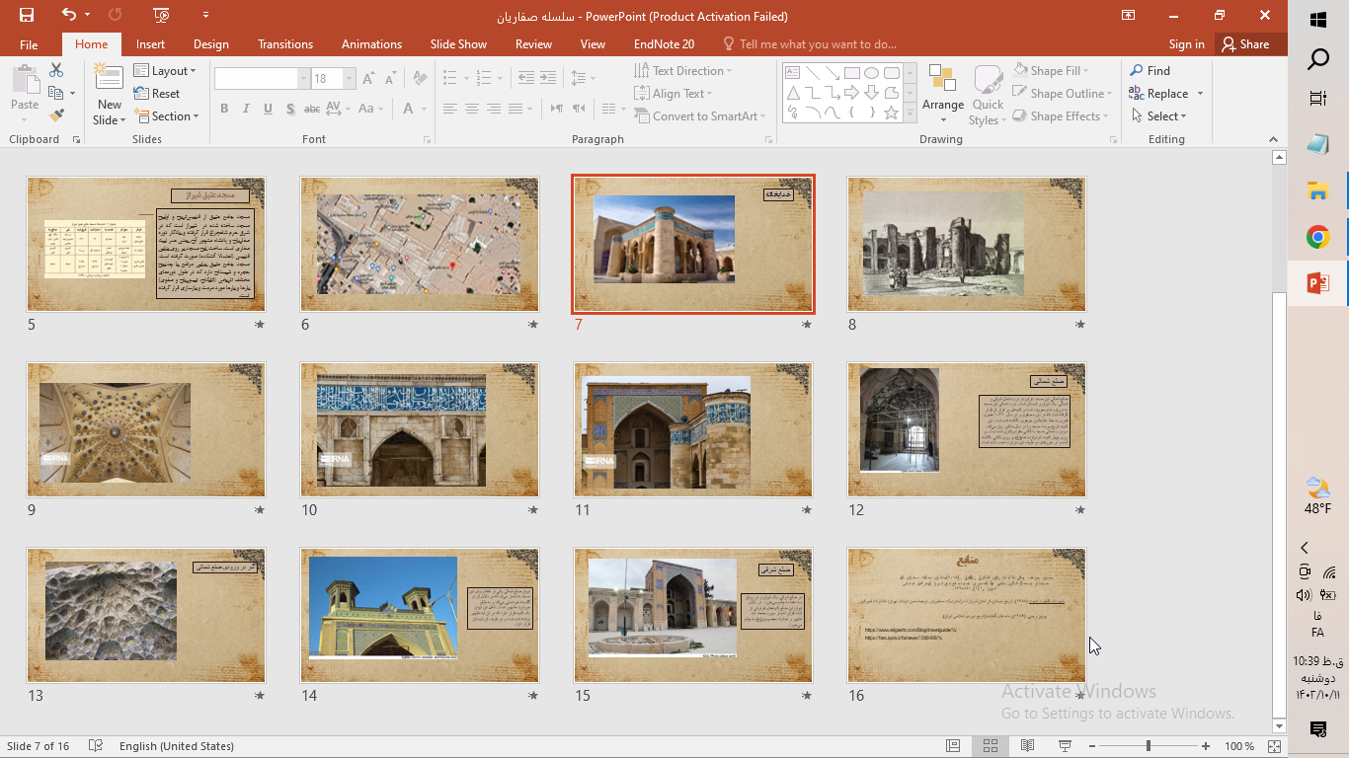Click the Undo arrow icon
Viewport: 1349px width, 758px height.
[68, 15]
